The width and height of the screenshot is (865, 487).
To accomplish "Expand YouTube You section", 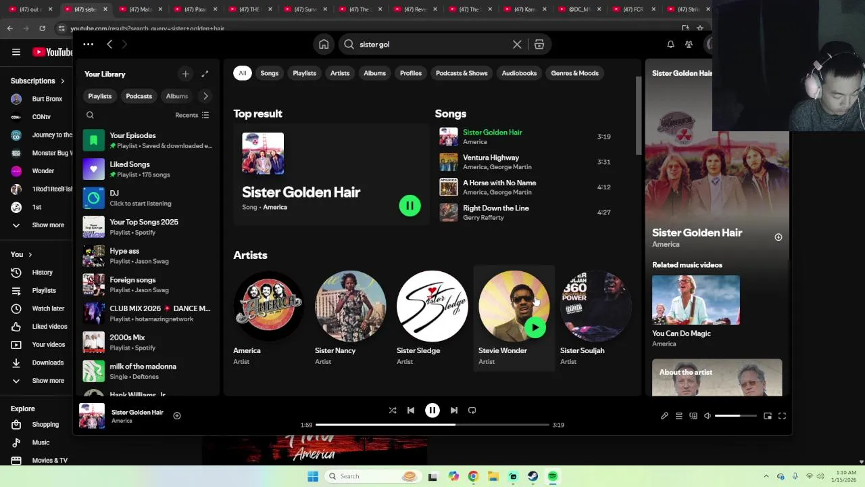I will pos(21,254).
